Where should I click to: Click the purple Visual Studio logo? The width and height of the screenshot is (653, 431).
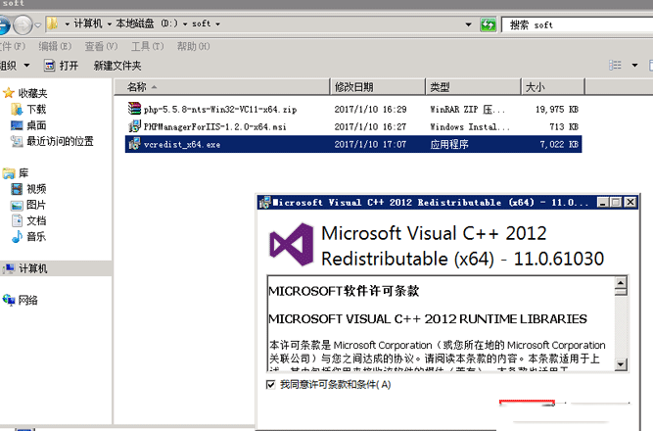pyautogui.click(x=291, y=245)
